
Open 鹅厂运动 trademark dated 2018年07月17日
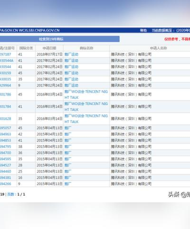click(x=71, y=54)
